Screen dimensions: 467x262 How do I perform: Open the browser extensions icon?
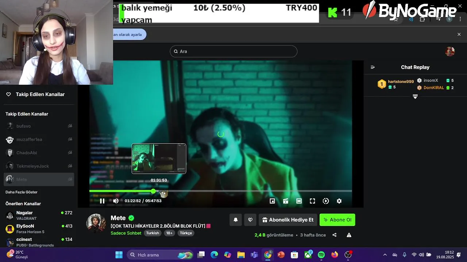coord(422,19)
